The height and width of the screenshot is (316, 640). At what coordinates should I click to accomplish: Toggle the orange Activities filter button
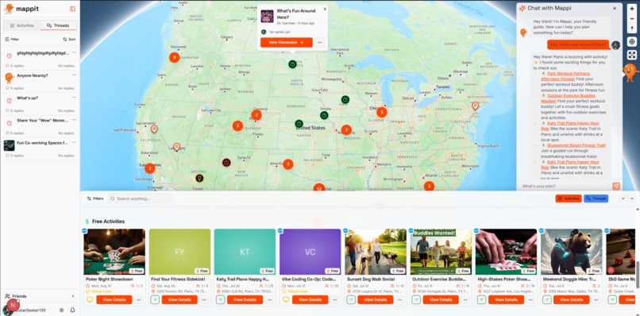pyautogui.click(x=569, y=198)
